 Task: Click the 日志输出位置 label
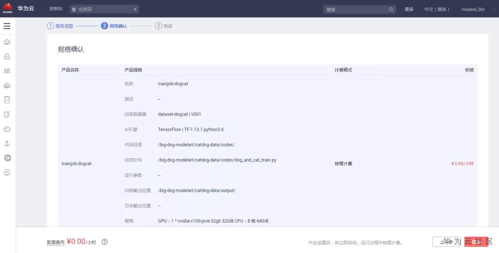point(138,206)
